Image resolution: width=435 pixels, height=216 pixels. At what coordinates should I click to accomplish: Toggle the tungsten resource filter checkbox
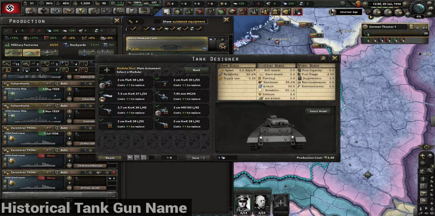(x=186, y=29)
